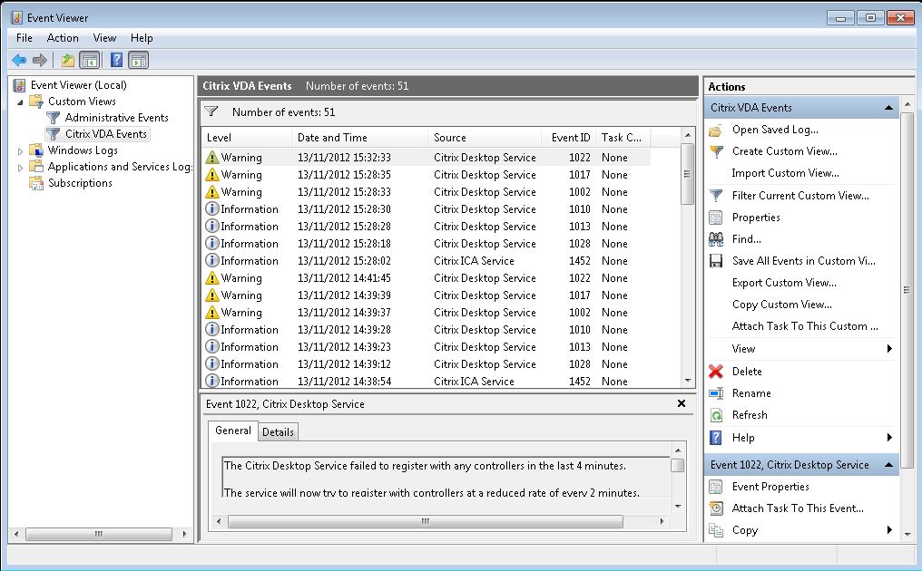Viewport: 922px width, 571px height.
Task: Click Create Custom View action
Action: tap(784, 151)
